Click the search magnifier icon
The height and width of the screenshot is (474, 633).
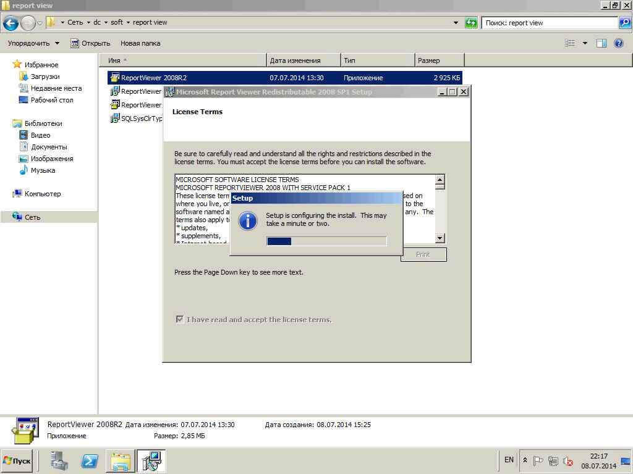point(625,23)
